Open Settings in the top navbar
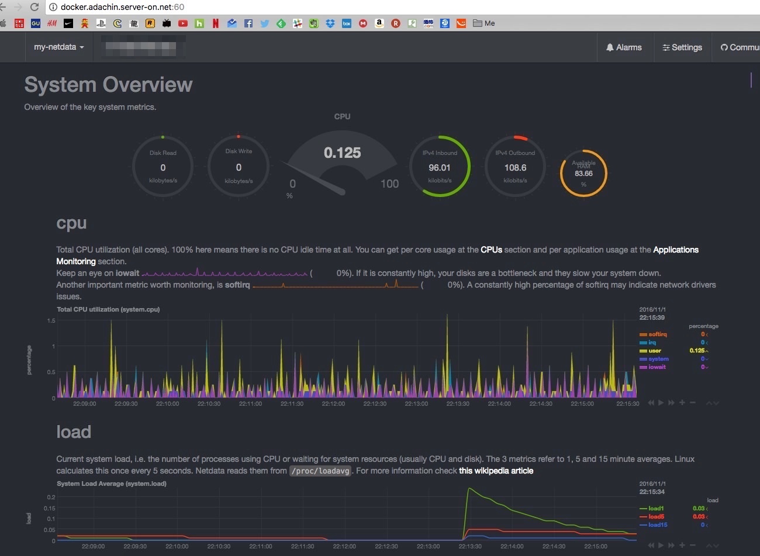 tap(682, 47)
